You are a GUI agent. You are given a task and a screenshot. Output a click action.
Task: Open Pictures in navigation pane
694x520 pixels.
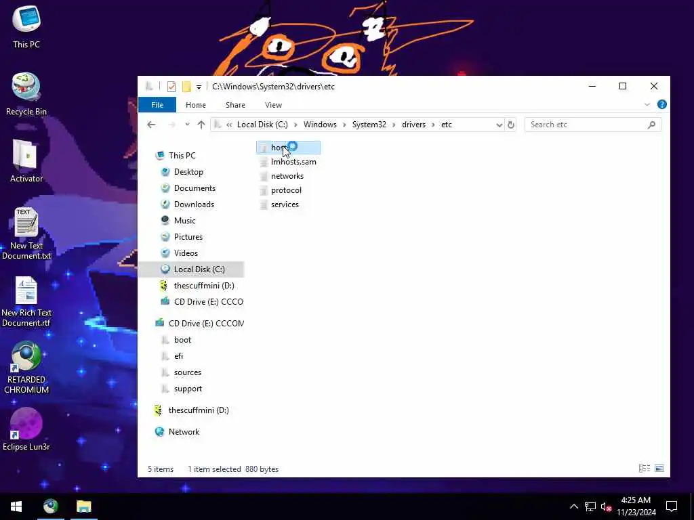click(x=182, y=237)
